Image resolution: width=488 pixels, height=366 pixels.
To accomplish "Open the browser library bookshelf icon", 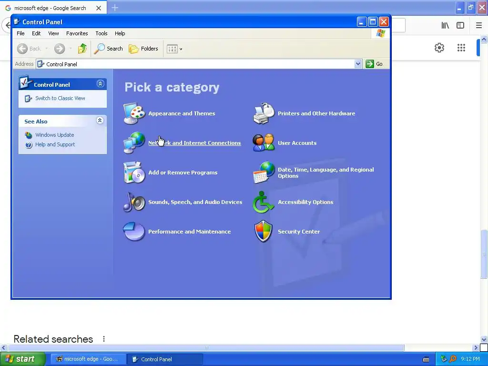I will pos(445,25).
